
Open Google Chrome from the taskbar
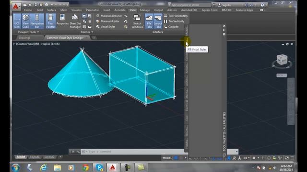[x=85, y=168]
